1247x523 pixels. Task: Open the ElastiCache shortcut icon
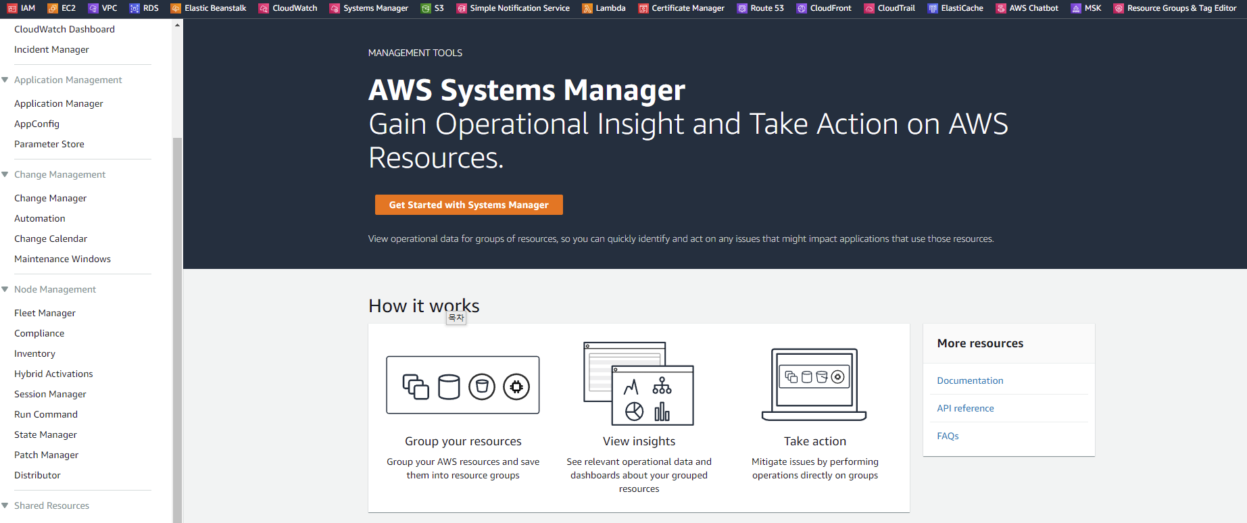pos(933,9)
